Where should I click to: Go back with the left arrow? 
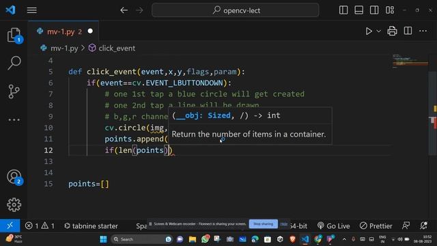click(124, 10)
